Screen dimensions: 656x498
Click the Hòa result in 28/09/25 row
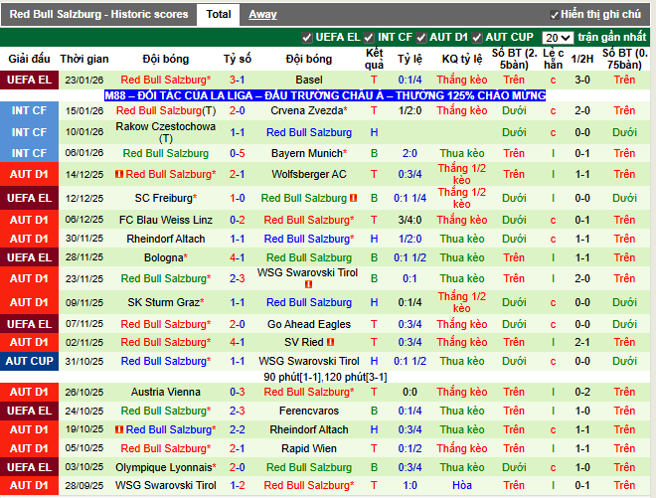(x=462, y=485)
